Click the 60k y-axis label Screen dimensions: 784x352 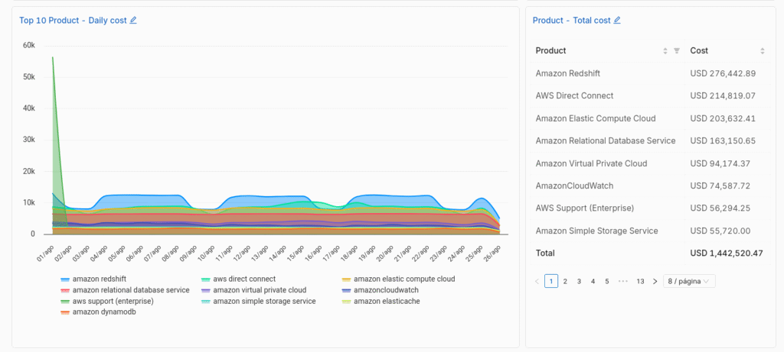(x=29, y=45)
